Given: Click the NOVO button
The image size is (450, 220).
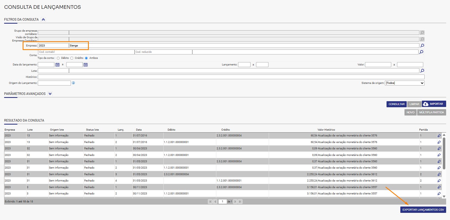Looking at the screenshot, I should 410,112.
